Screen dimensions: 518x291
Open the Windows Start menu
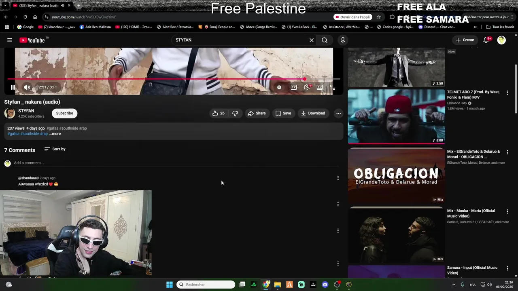(170, 285)
